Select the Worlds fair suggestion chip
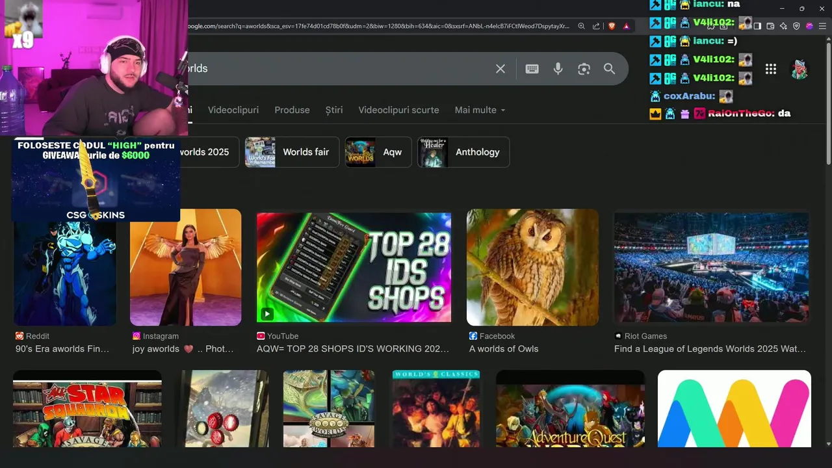832x468 pixels. click(x=292, y=152)
